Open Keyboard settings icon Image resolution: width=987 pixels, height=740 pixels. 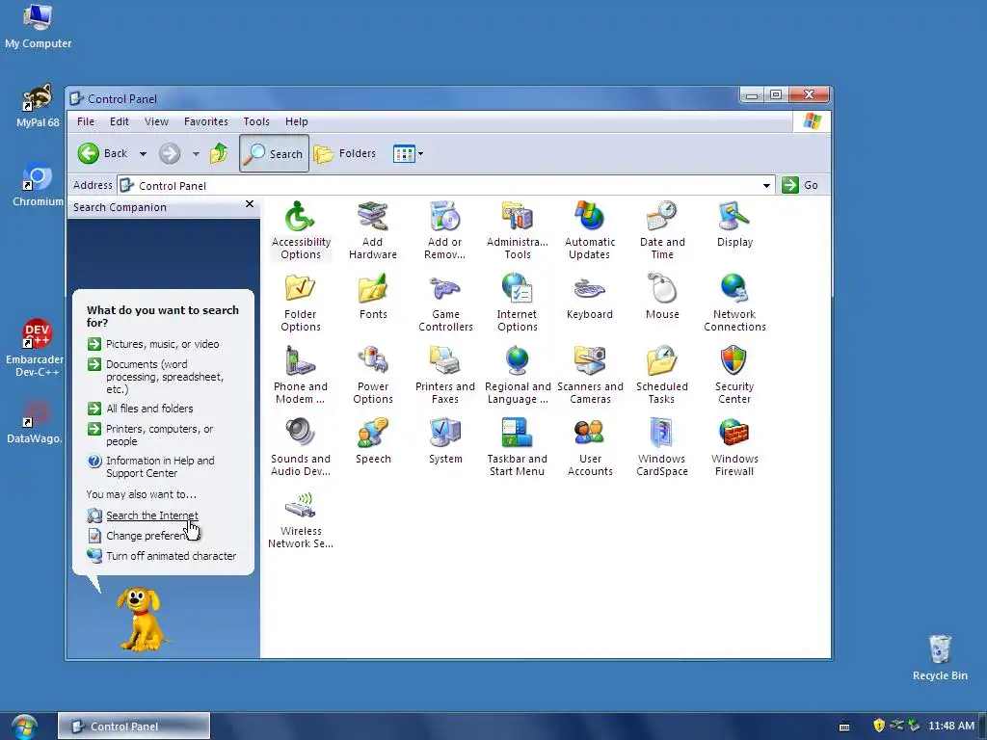point(589,297)
